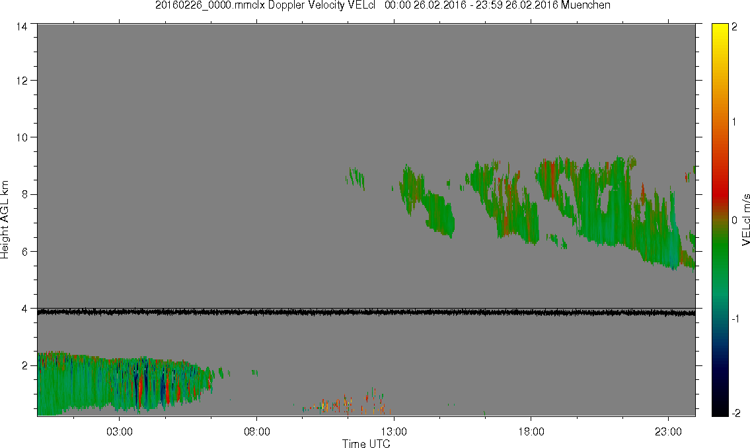Click the 14 km height tick label
Image resolution: width=750 pixels, height=448 pixels.
coord(22,27)
